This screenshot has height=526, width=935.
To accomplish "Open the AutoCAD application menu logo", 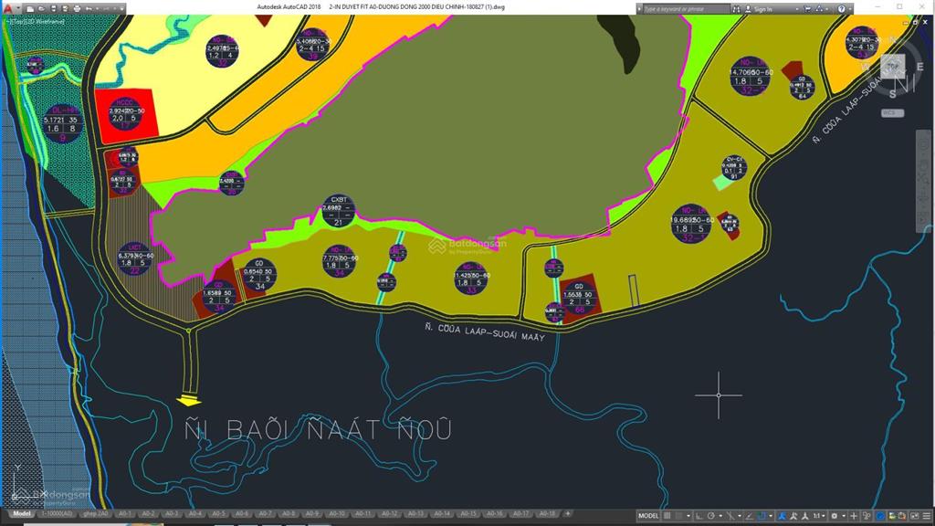I will (7, 9).
